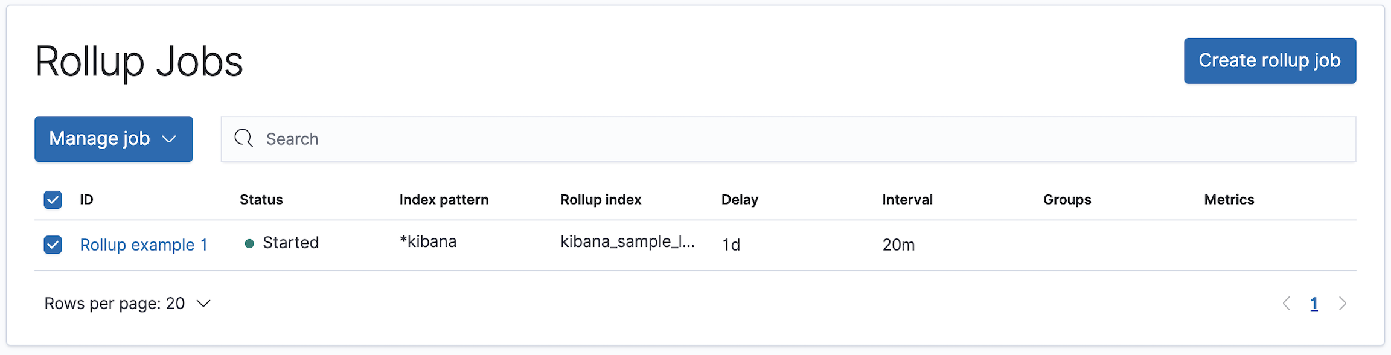Click inside the Search input field
This screenshot has height=355, width=1391.
coord(423,138)
